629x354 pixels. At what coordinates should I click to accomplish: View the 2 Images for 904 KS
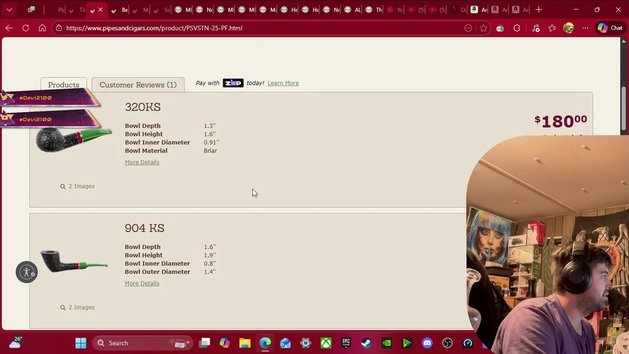[x=77, y=307]
